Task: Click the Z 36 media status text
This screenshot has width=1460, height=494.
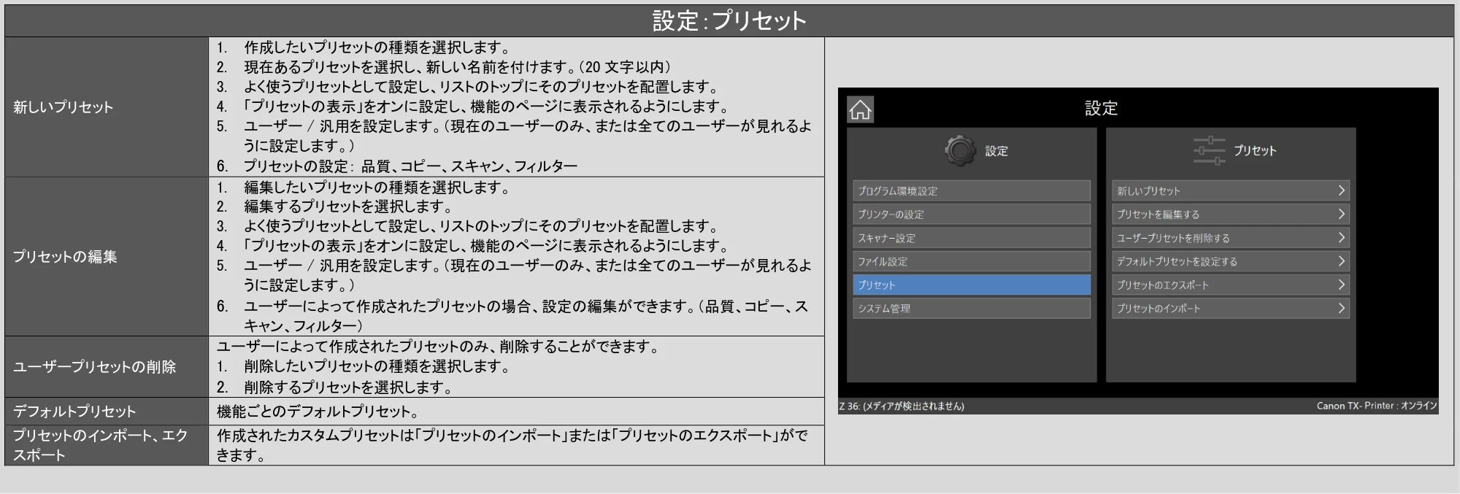Action: [902, 406]
